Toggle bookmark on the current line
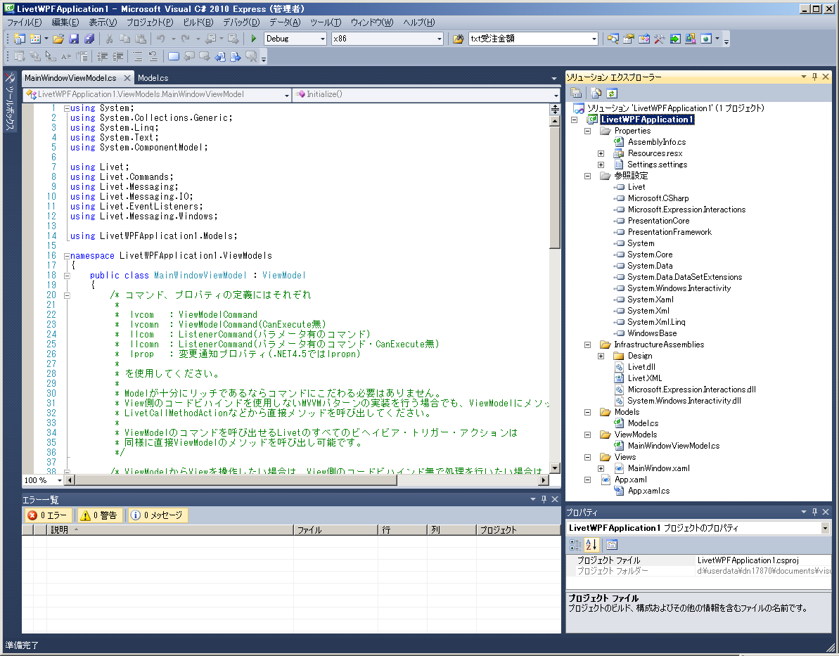The image size is (839, 656). (x=174, y=56)
